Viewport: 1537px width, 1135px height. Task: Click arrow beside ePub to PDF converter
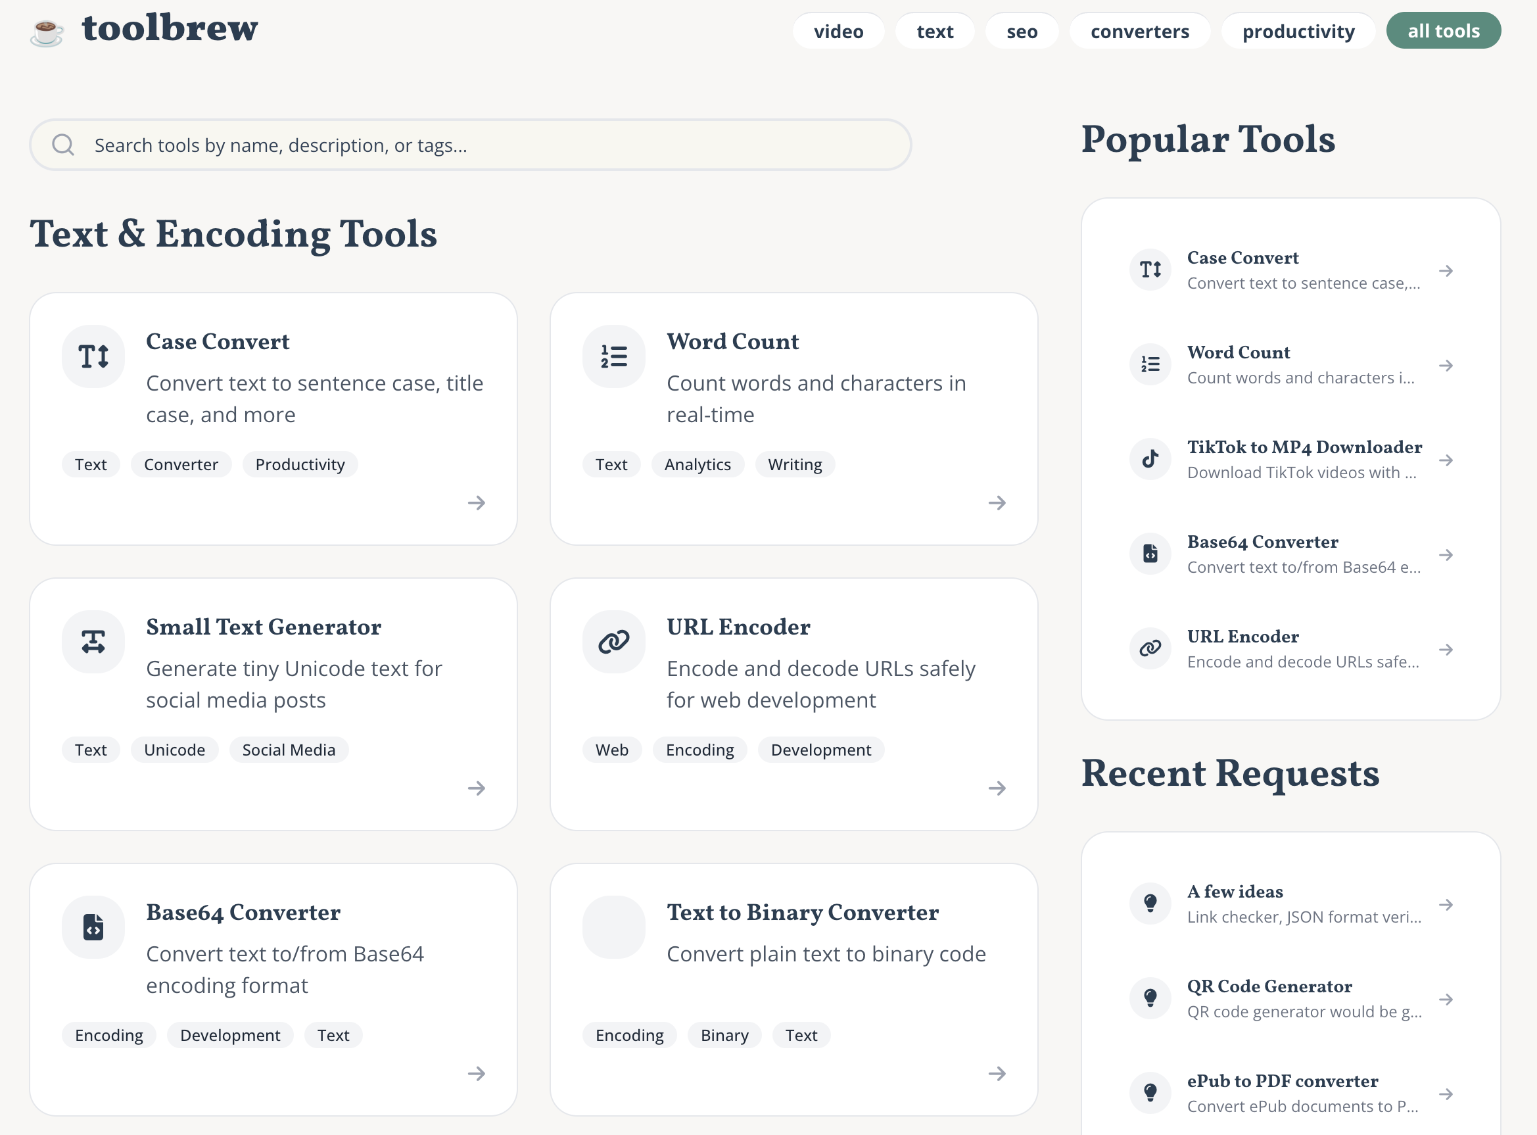1446,1094
